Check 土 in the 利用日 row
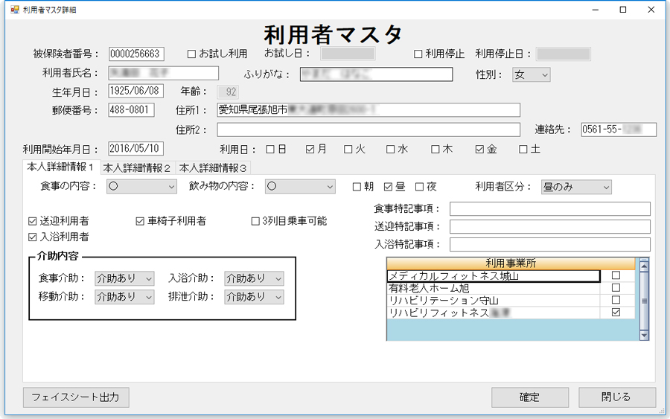The width and height of the screenshot is (670, 419). coord(523,150)
